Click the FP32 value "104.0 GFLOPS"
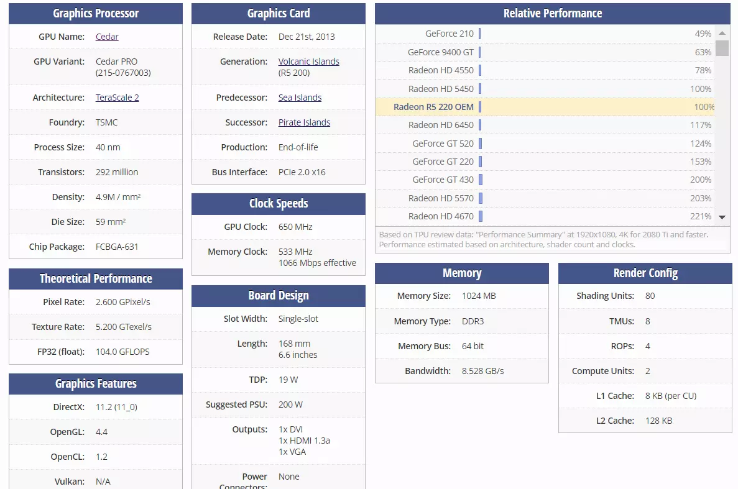Viewport: 738px width, 489px height. click(x=122, y=352)
